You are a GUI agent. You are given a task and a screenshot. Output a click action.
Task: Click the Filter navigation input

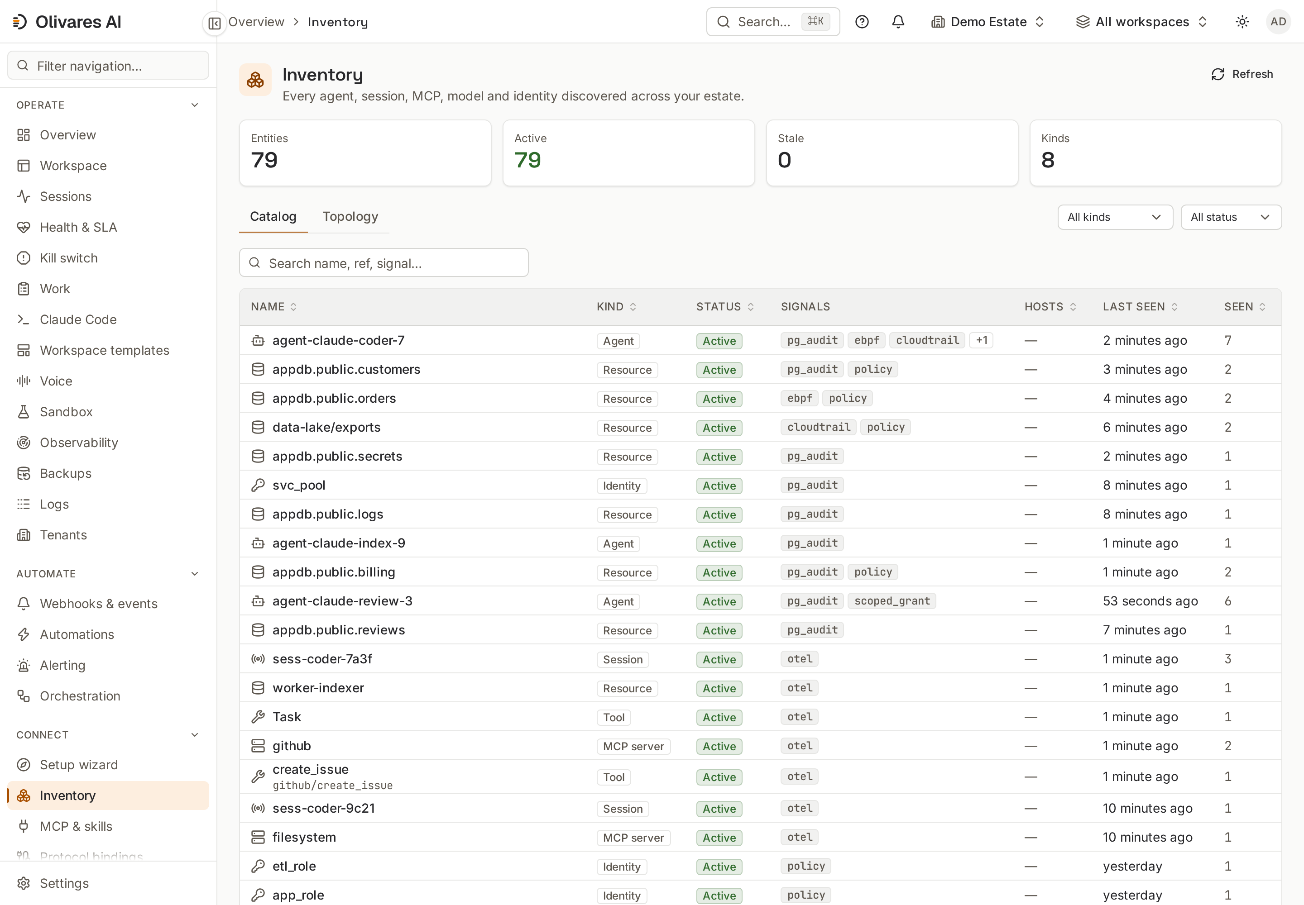[x=108, y=66]
